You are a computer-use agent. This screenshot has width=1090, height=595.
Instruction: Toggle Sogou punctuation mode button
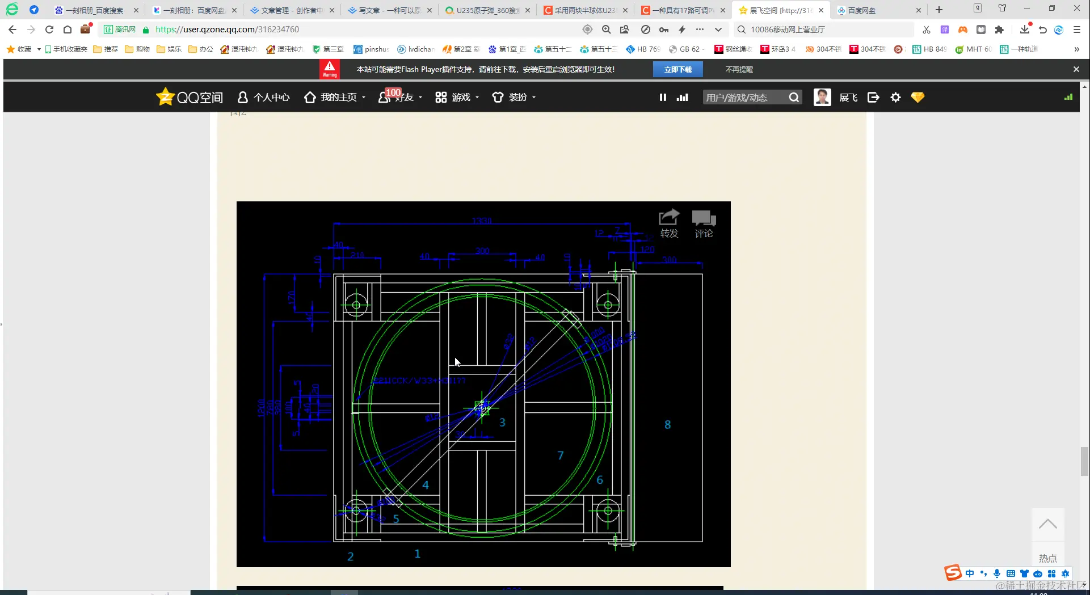(x=983, y=573)
